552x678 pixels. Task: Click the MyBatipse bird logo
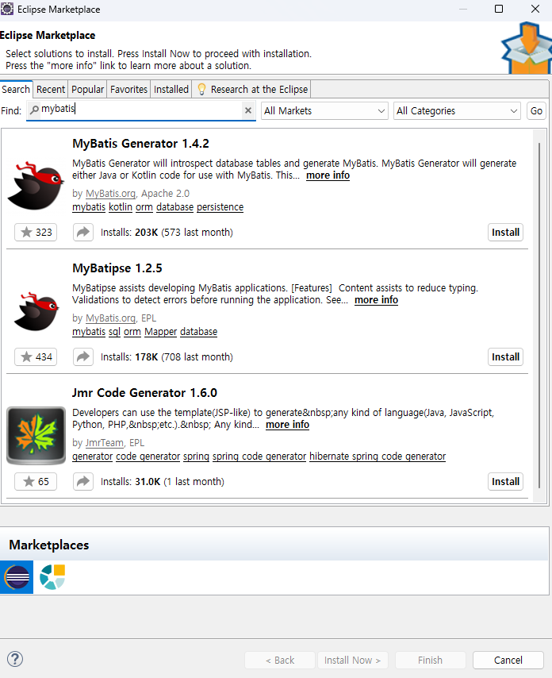(x=36, y=311)
